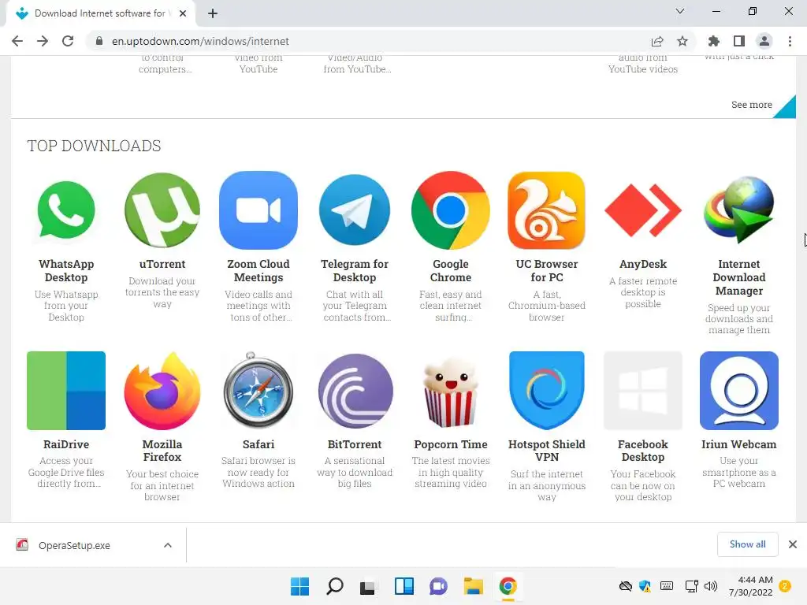Image resolution: width=807 pixels, height=605 pixels.
Task: Open the Iriun Webcam title link
Action: (739, 444)
